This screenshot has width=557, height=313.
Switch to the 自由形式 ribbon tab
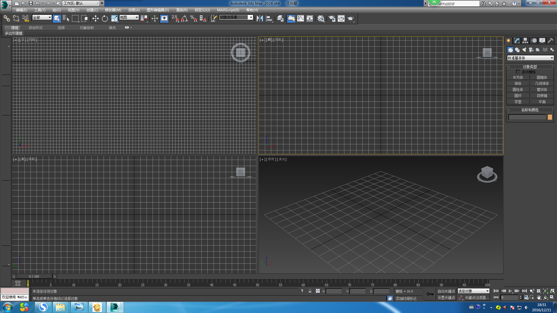pos(36,28)
